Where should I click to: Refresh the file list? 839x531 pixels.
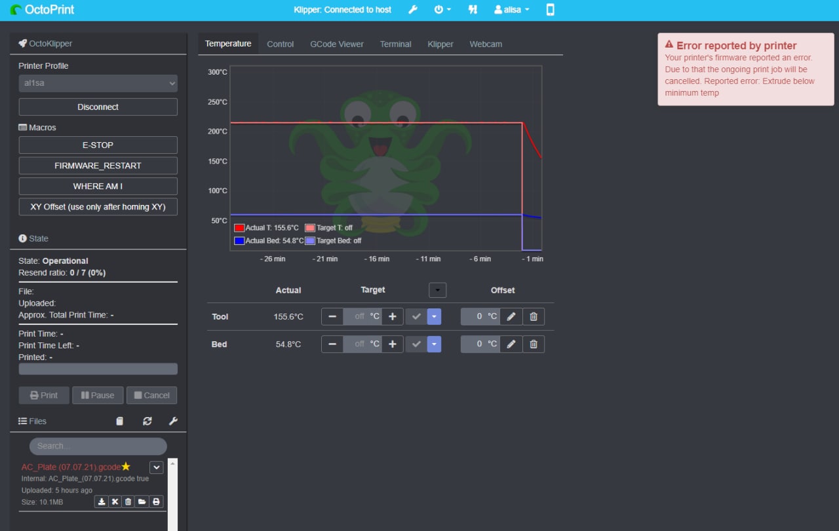pos(147,421)
